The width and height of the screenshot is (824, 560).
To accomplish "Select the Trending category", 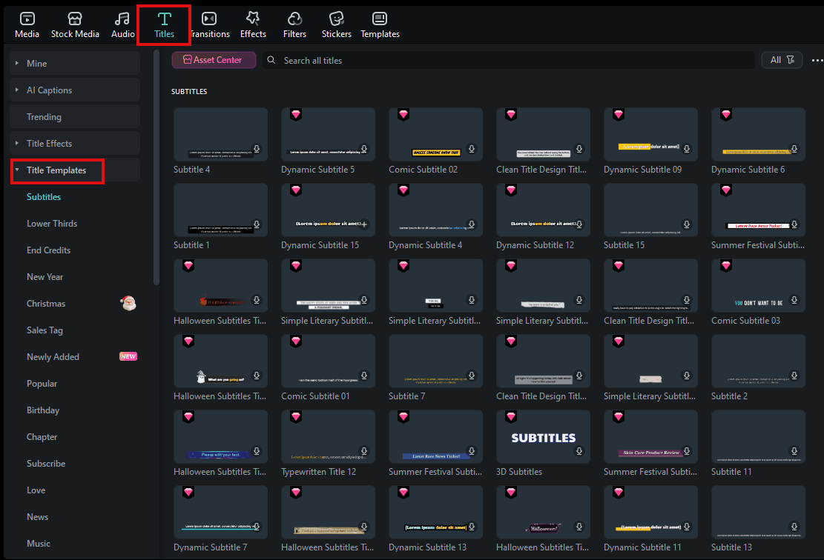I will coord(75,116).
